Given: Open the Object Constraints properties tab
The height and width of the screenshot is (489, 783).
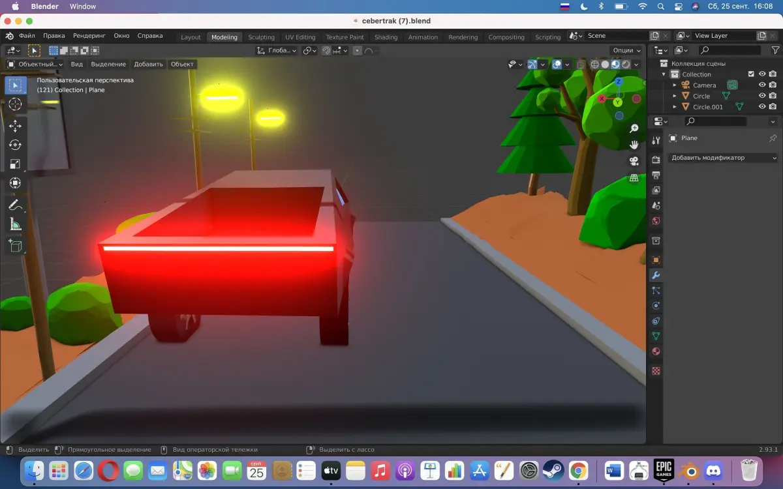Looking at the screenshot, I should pos(656,321).
